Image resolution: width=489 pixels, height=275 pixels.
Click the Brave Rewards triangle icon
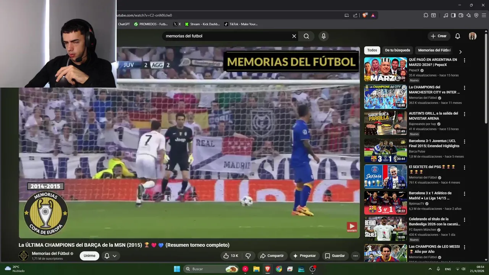tap(373, 15)
